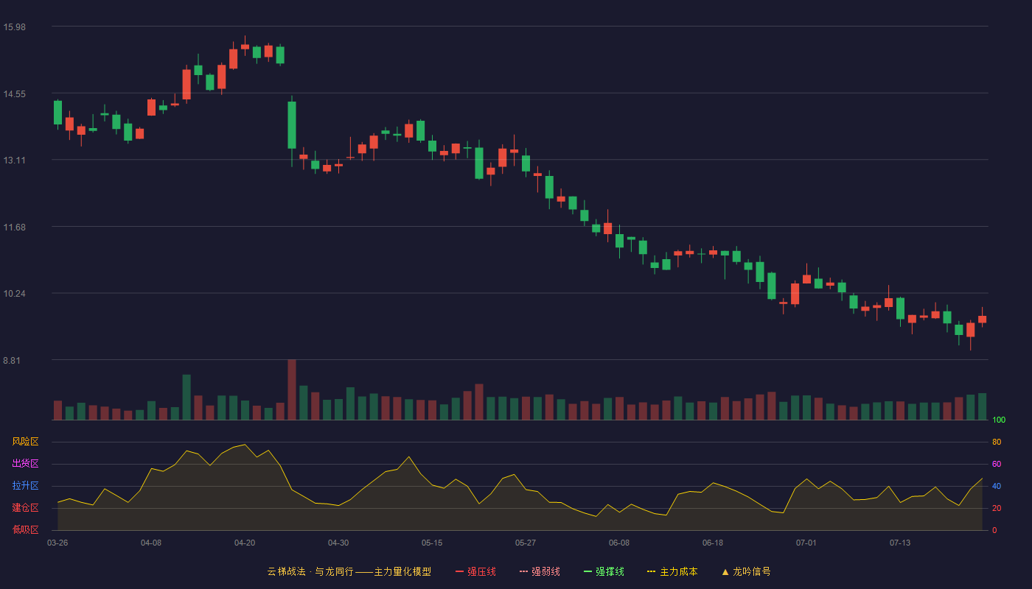Click the 80 indicator scale label

tap(997, 442)
